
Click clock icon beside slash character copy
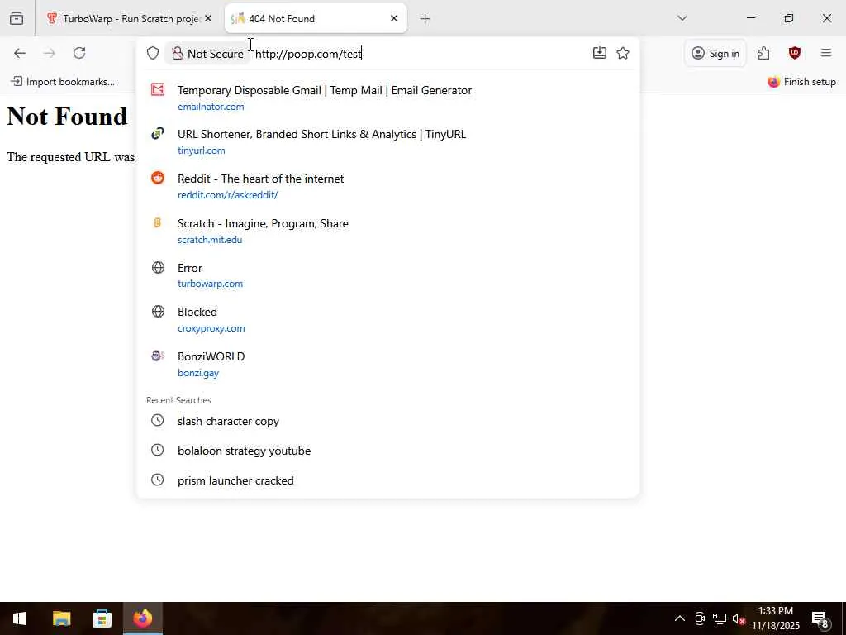[157, 419]
